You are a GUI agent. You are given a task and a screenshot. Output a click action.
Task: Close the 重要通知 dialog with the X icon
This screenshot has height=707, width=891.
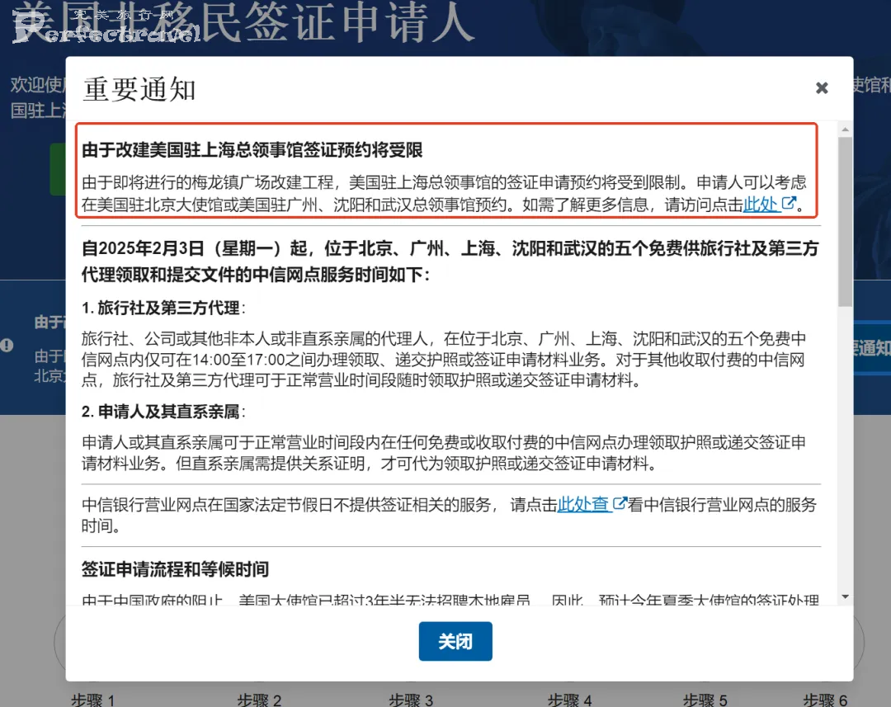(822, 88)
